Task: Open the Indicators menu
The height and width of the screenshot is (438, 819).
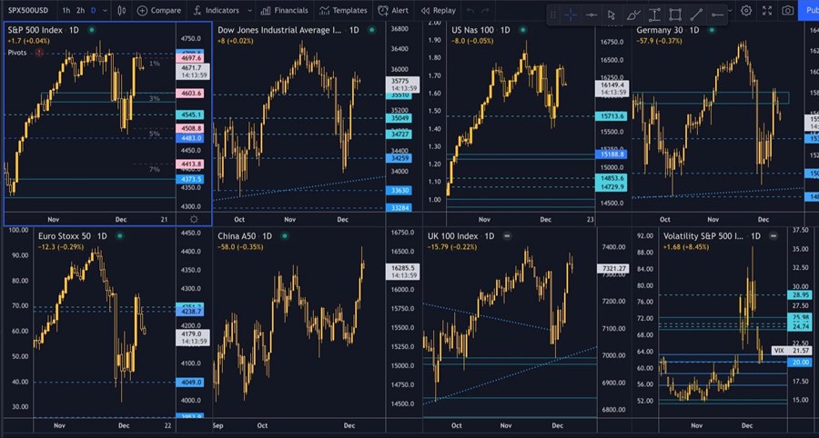Action: [216, 10]
